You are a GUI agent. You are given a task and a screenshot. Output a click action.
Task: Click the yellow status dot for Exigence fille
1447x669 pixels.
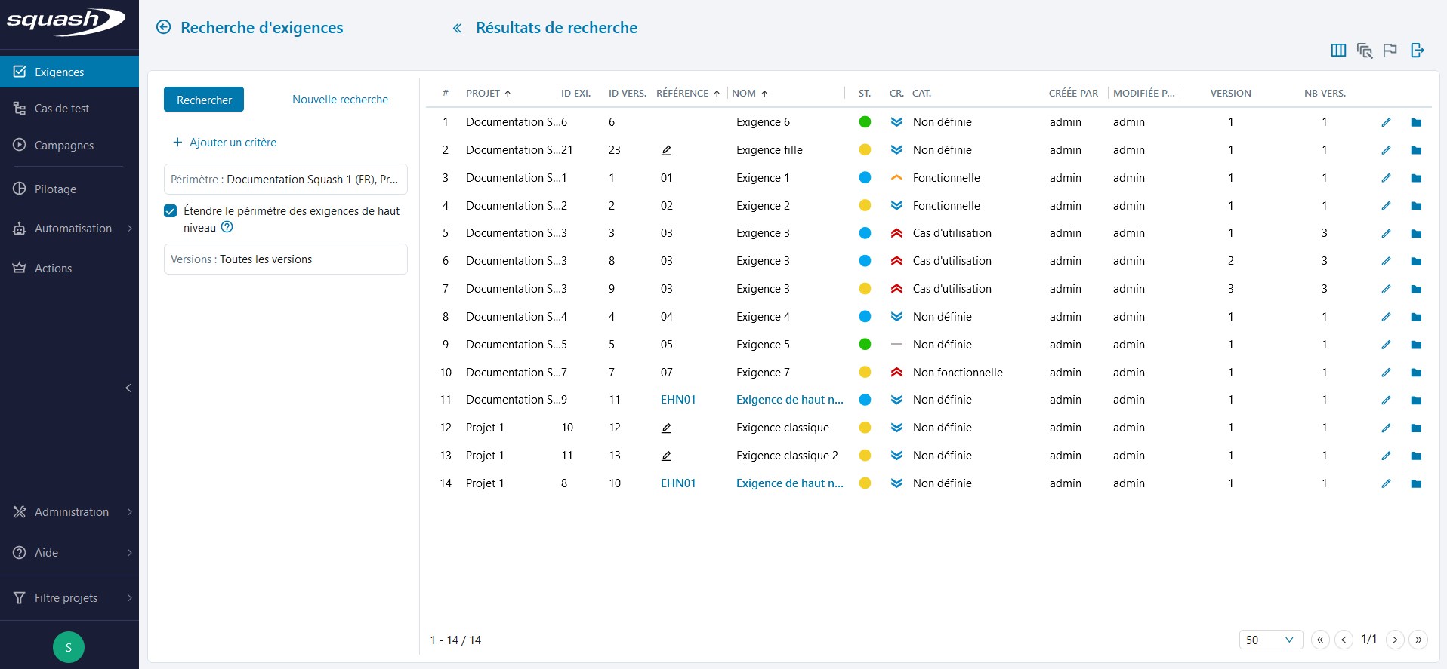pyautogui.click(x=865, y=150)
